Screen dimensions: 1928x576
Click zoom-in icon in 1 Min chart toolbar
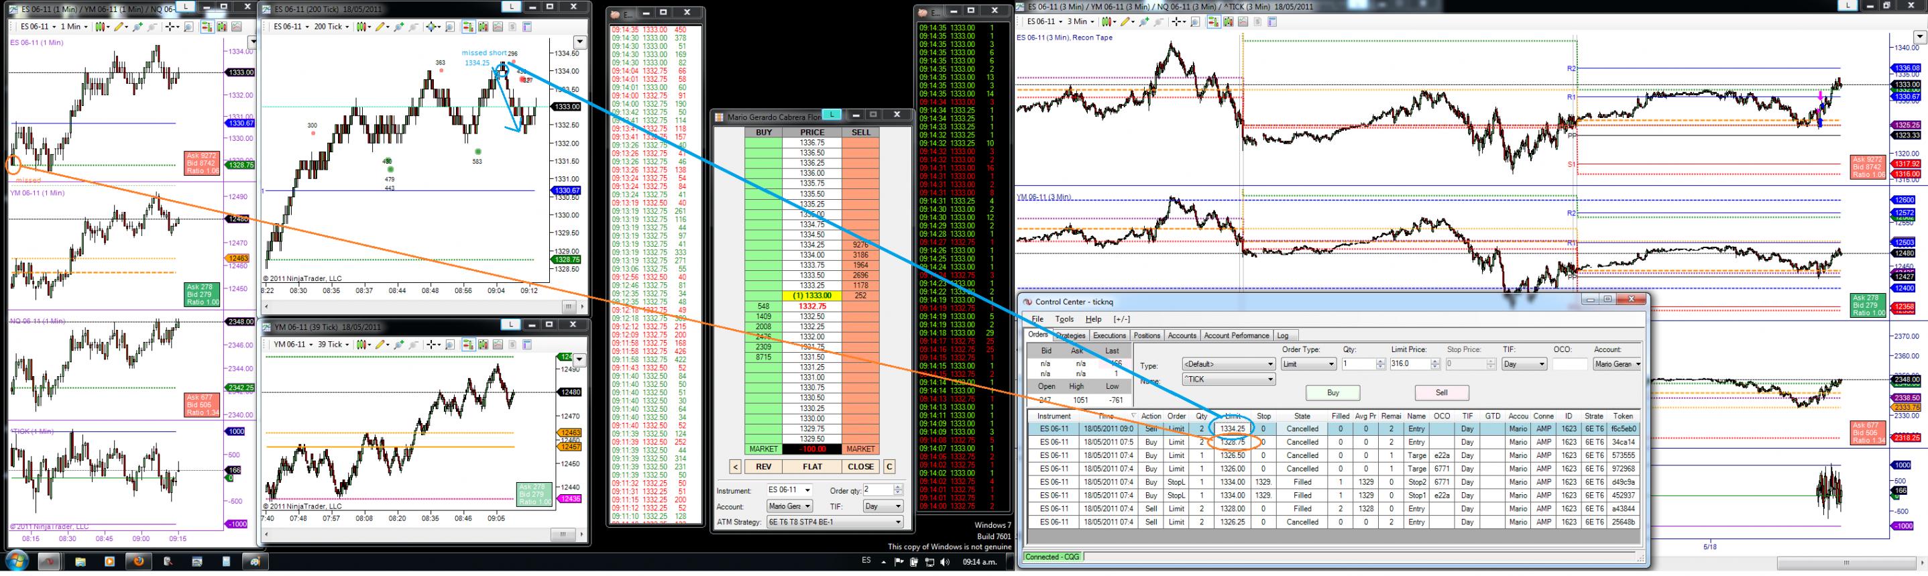[x=137, y=26]
